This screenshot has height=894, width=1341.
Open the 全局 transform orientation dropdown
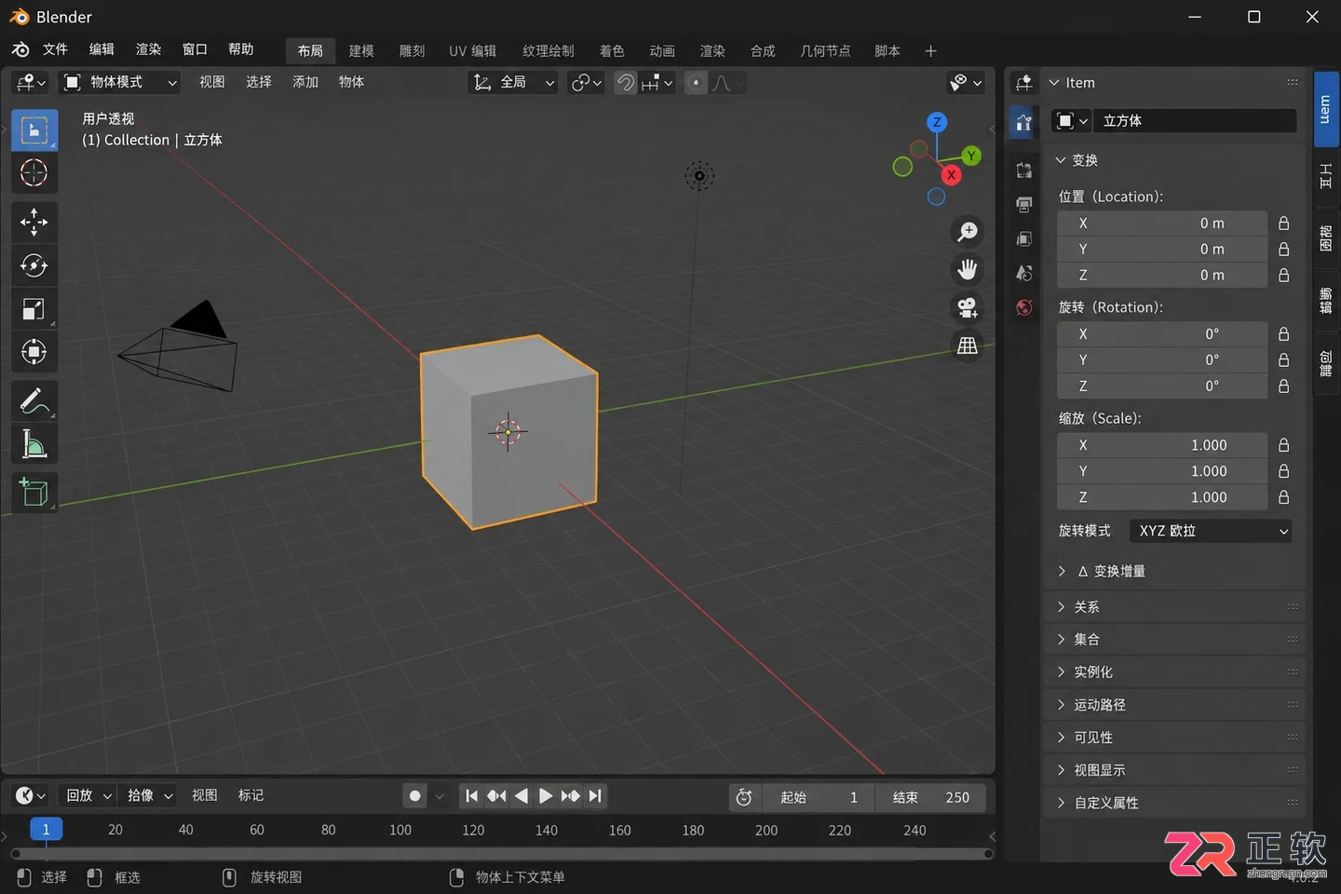[513, 83]
